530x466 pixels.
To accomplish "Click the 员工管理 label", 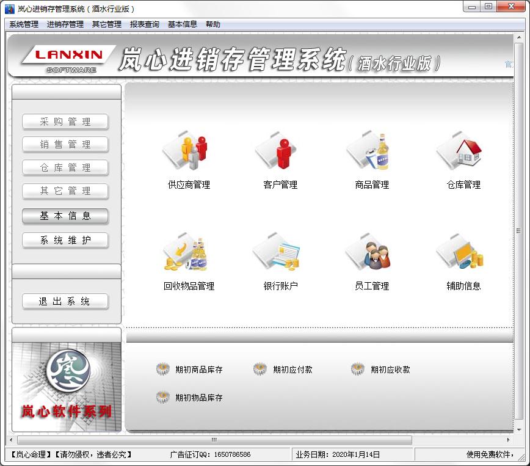I will click(372, 286).
